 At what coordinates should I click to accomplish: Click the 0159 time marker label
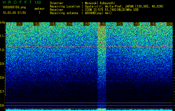coord(153,24)
